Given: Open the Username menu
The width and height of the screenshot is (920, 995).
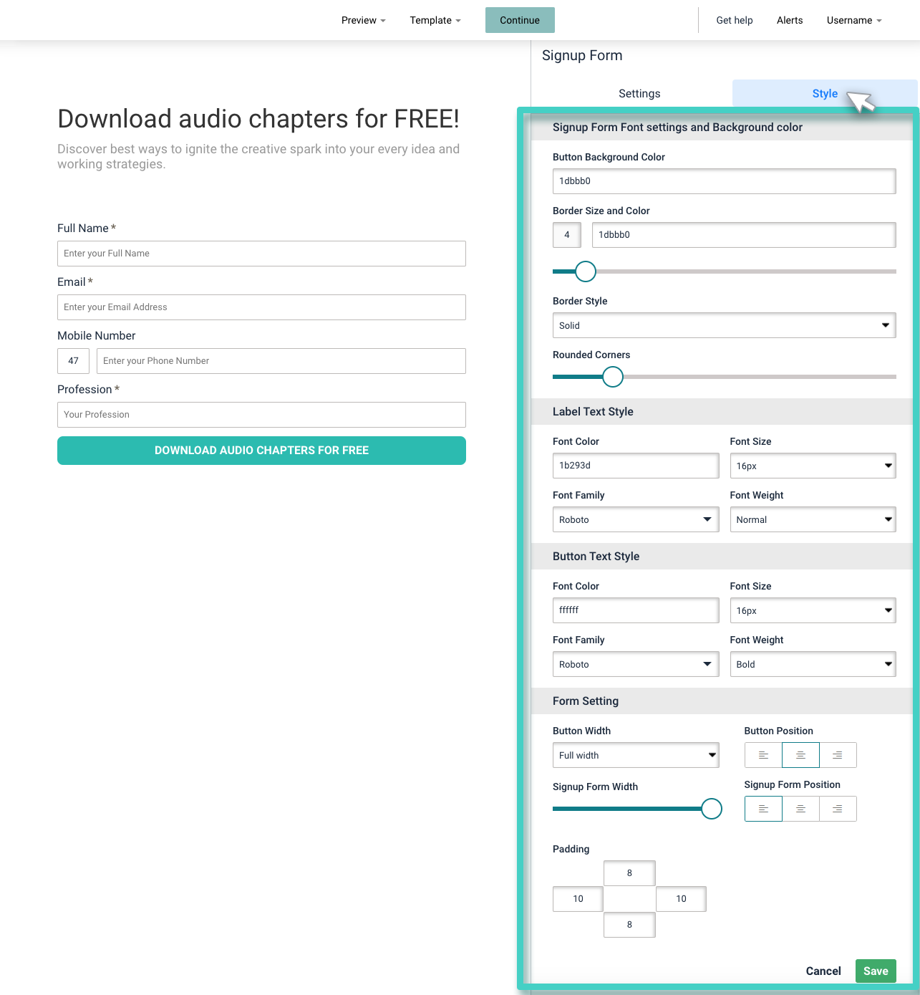Looking at the screenshot, I should pyautogui.click(x=854, y=20).
